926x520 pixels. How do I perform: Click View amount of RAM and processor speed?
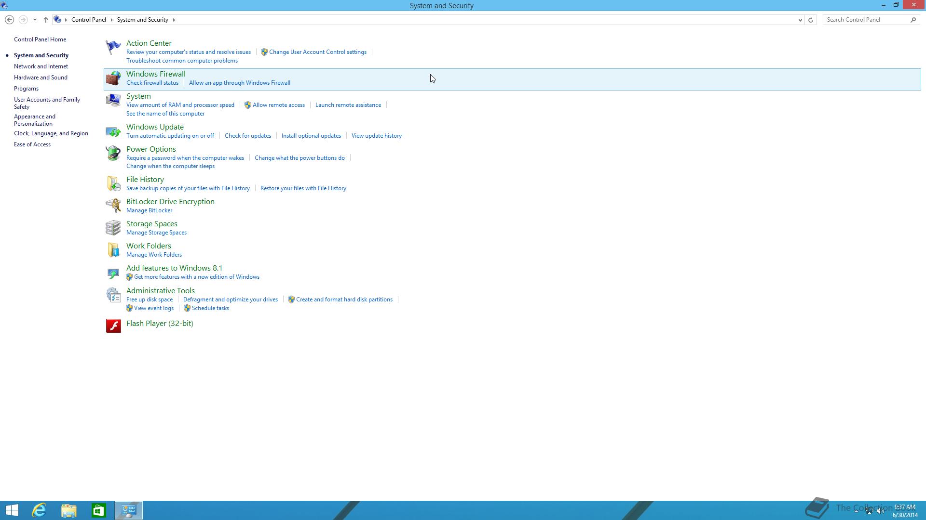pos(180,105)
